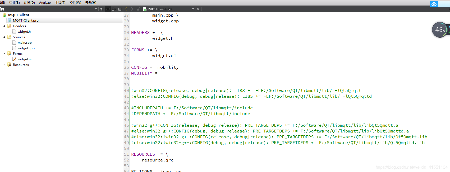Click the split panel icon
The width and height of the screenshot is (450, 172).
[114, 9]
